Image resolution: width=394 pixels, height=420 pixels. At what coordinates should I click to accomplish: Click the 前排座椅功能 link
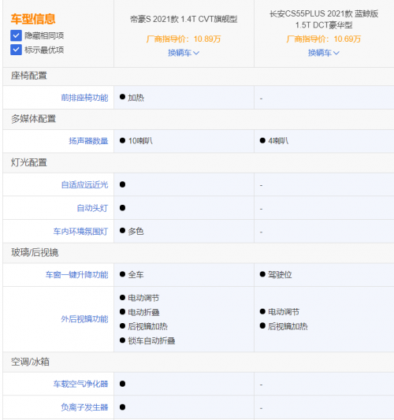(84, 98)
